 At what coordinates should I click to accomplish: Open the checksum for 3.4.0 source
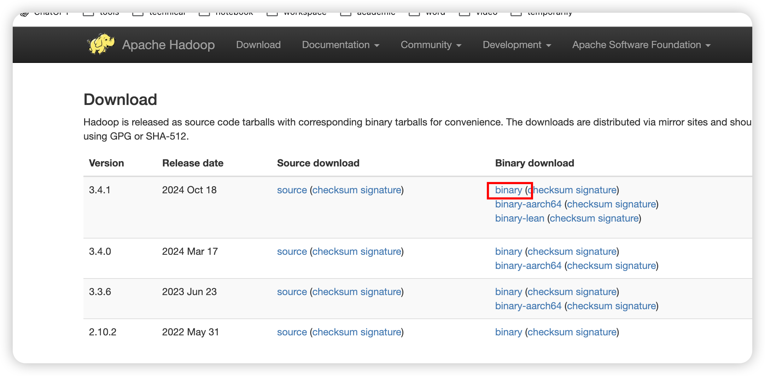click(x=335, y=252)
